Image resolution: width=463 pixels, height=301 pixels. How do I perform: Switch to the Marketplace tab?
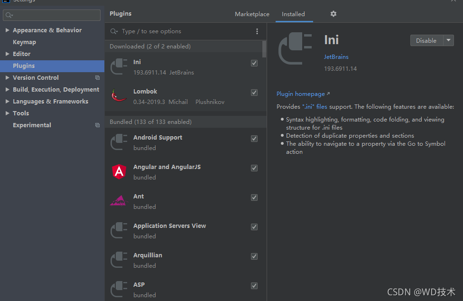(x=252, y=14)
